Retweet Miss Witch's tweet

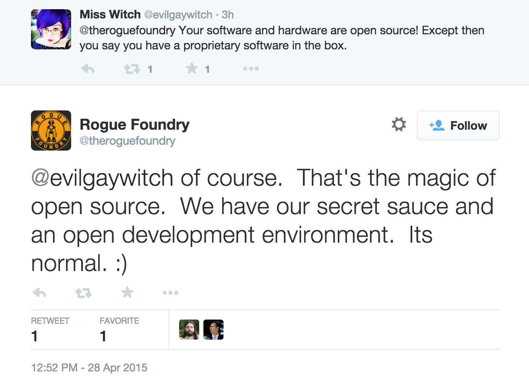click(132, 69)
